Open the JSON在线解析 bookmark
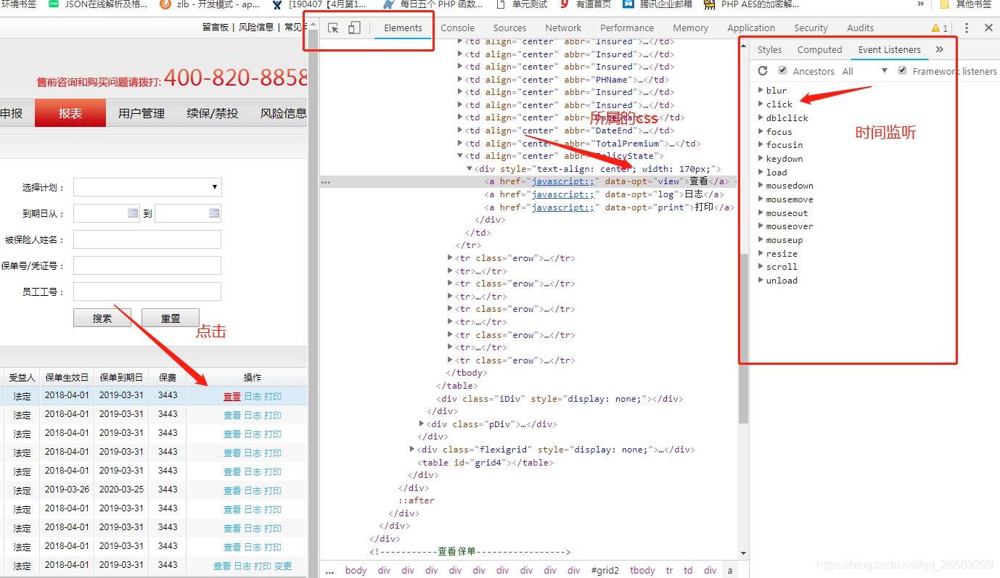The width and height of the screenshot is (1000, 578). tap(99, 4)
